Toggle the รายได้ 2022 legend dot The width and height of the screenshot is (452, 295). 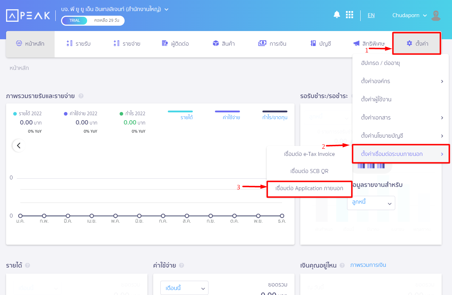pyautogui.click(x=15, y=114)
